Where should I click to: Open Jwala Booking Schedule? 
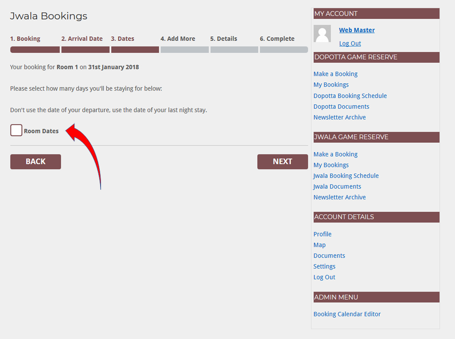[346, 176]
